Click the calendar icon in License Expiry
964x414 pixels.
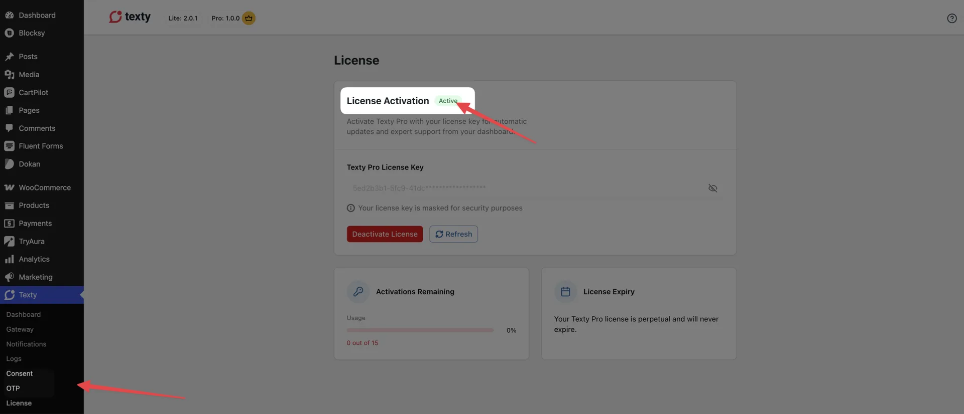(565, 292)
